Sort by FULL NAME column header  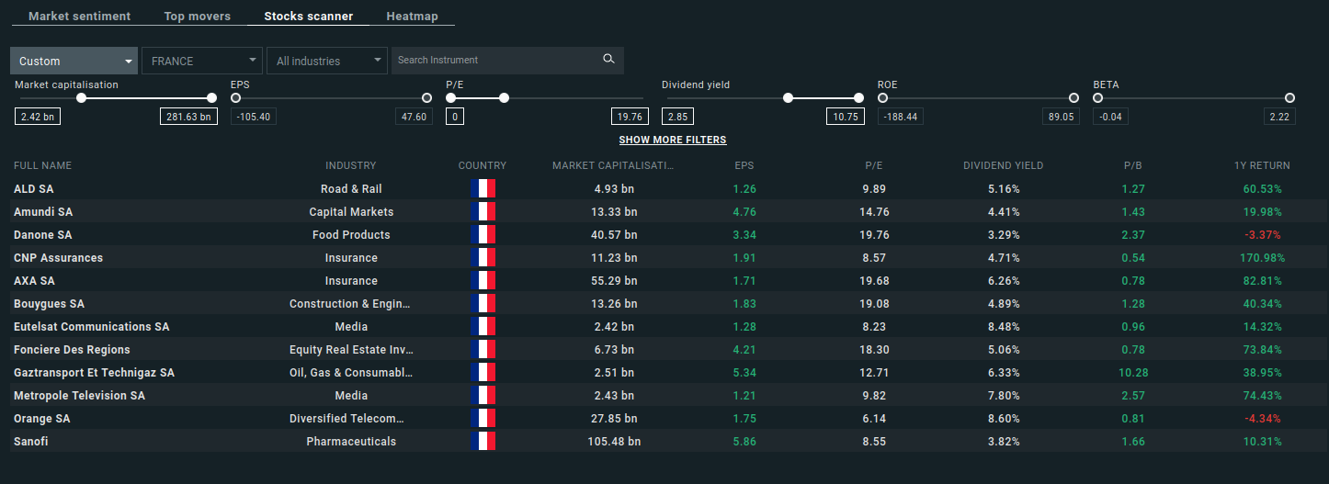[42, 166]
